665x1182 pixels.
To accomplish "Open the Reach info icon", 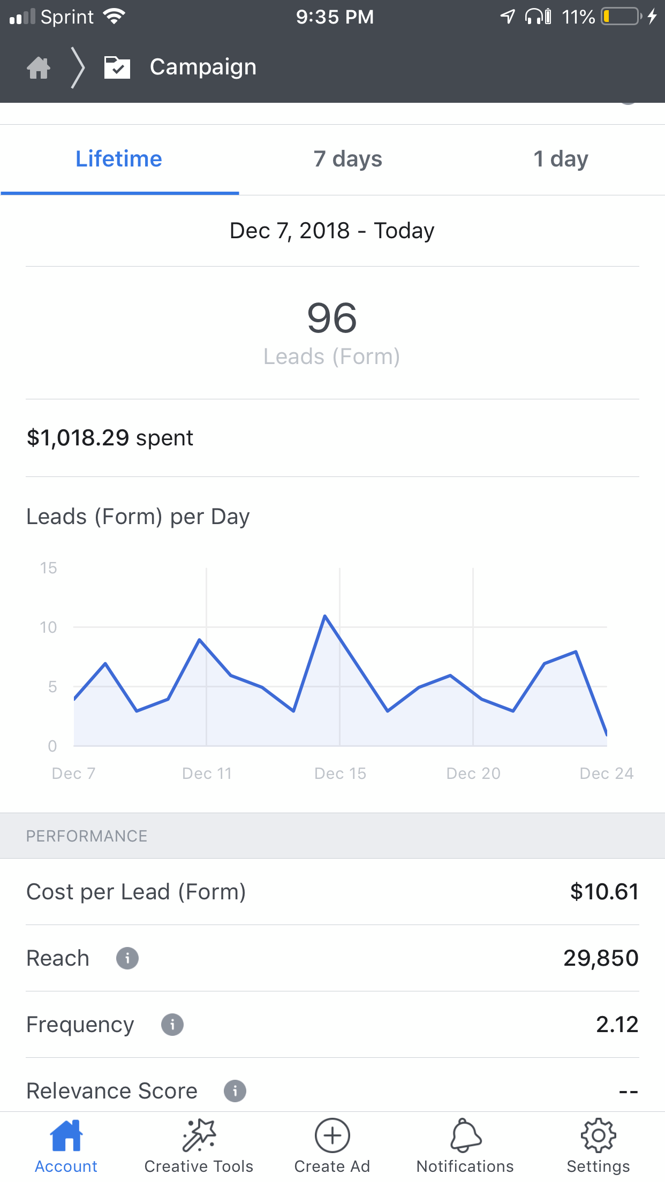I will click(x=127, y=958).
